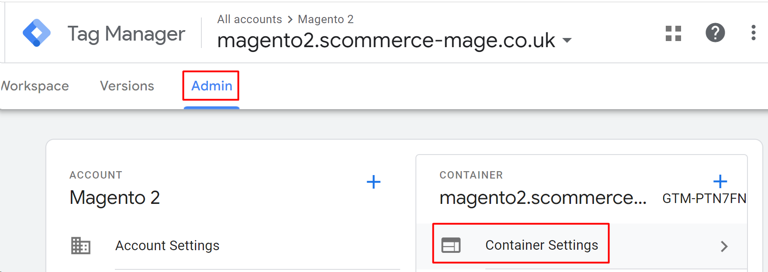Screen dimensions: 768x272
Task: Click the Container Settings panel icon
Action: (452, 245)
